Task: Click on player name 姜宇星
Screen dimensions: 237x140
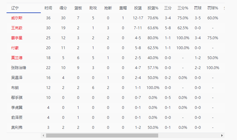Action: coord(17,38)
